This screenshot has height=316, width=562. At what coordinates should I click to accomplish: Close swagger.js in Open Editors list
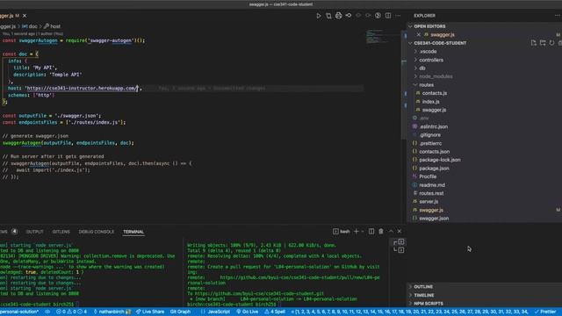(418, 35)
